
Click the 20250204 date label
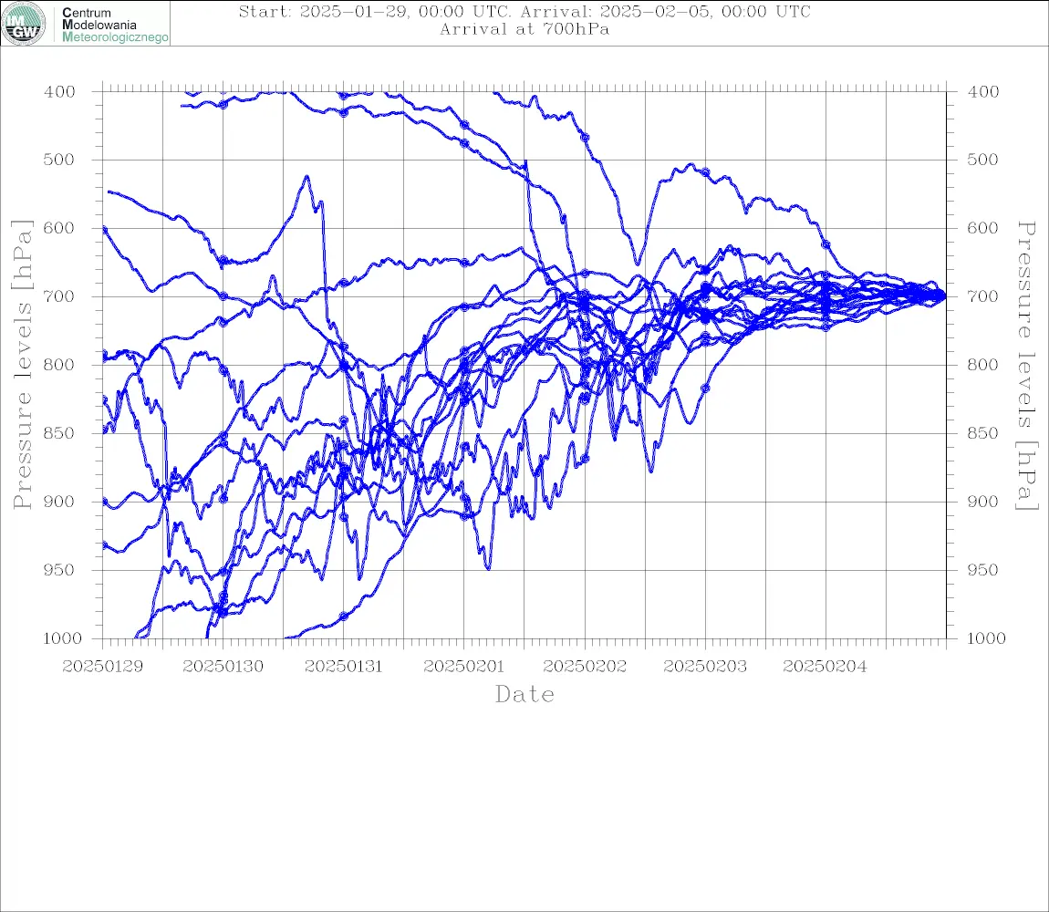tap(825, 667)
